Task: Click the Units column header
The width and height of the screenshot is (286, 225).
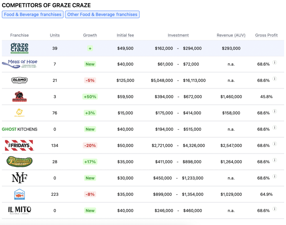Action: [55, 35]
